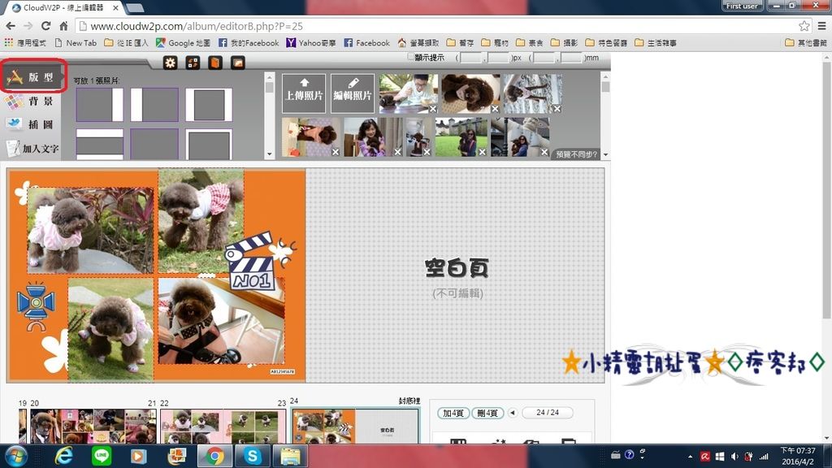
Task: Click the 編輯照片 edit photo button
Action: [x=353, y=93]
